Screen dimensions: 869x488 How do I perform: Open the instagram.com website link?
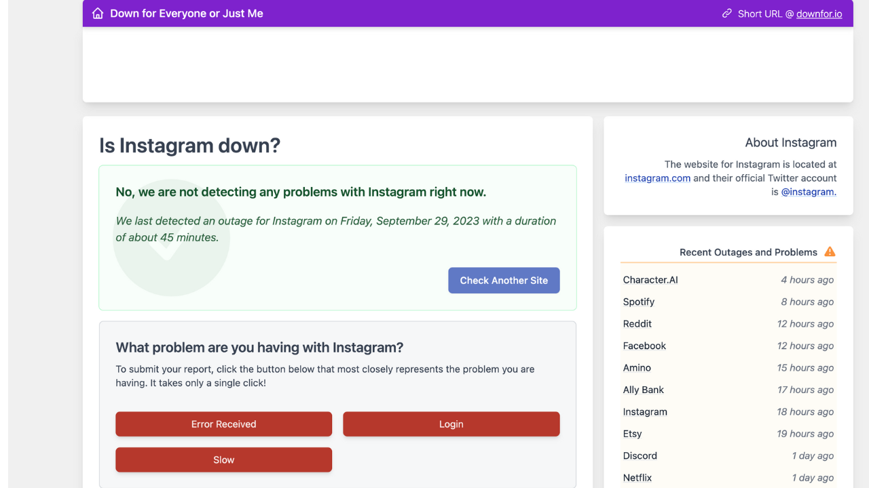[x=657, y=178]
